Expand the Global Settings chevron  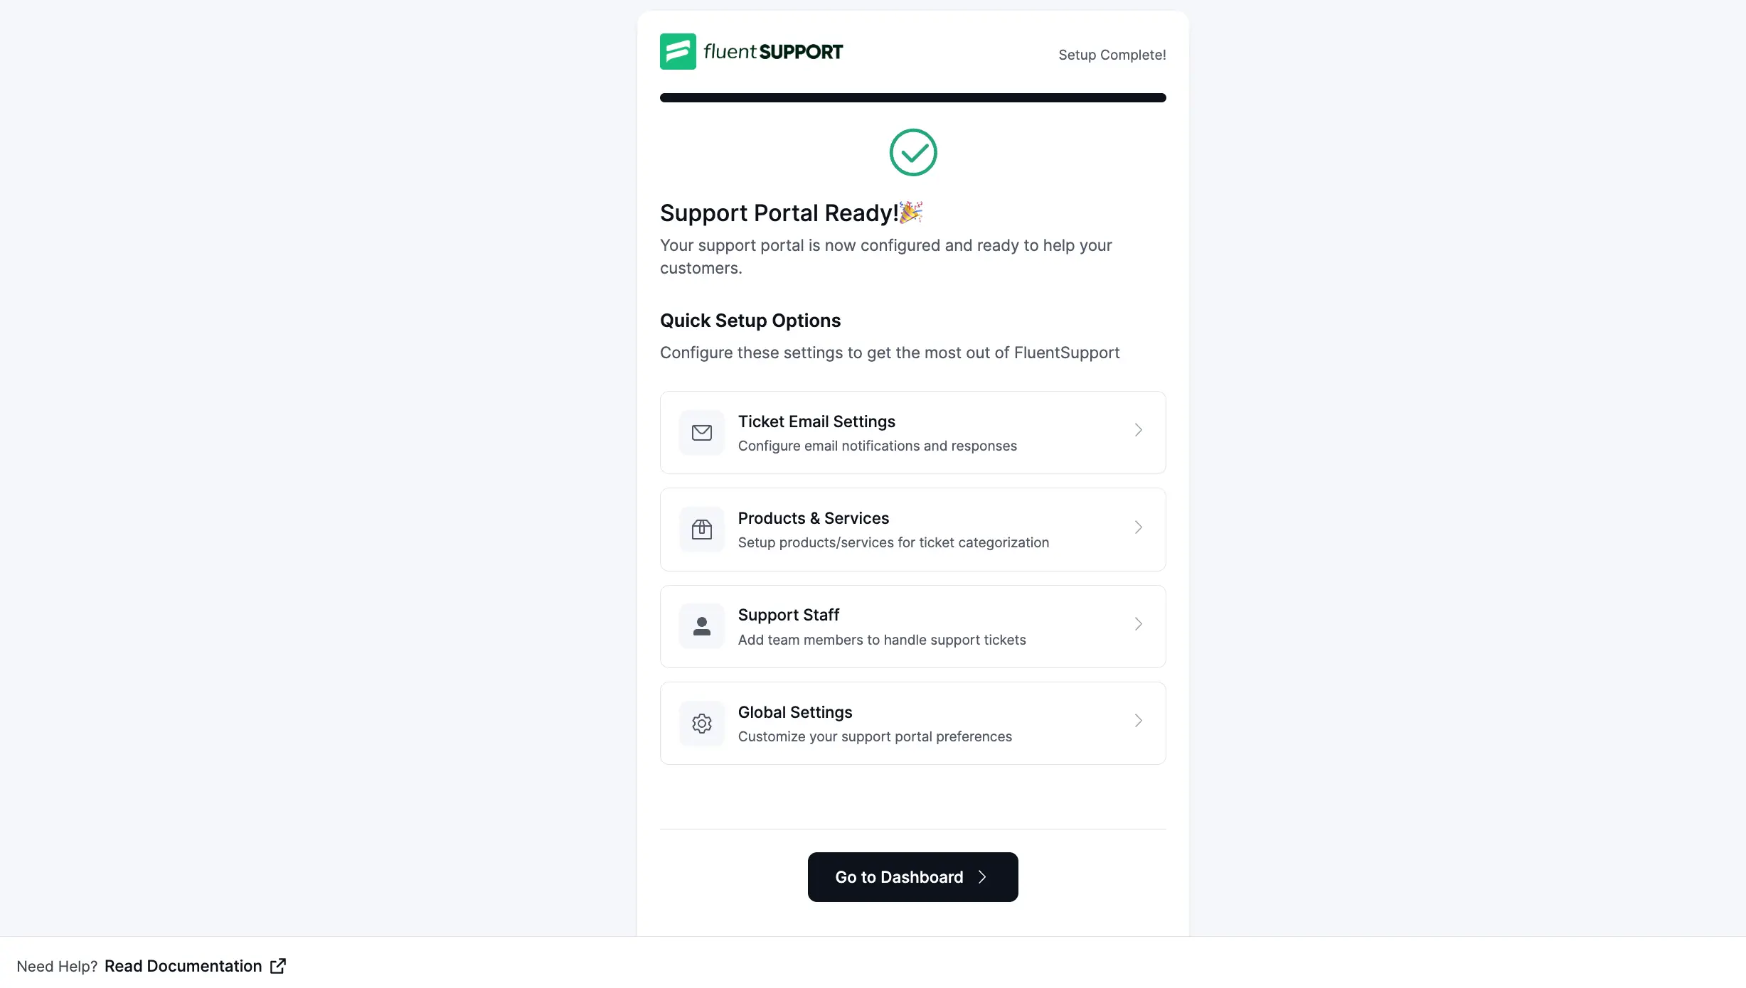pos(1137,721)
